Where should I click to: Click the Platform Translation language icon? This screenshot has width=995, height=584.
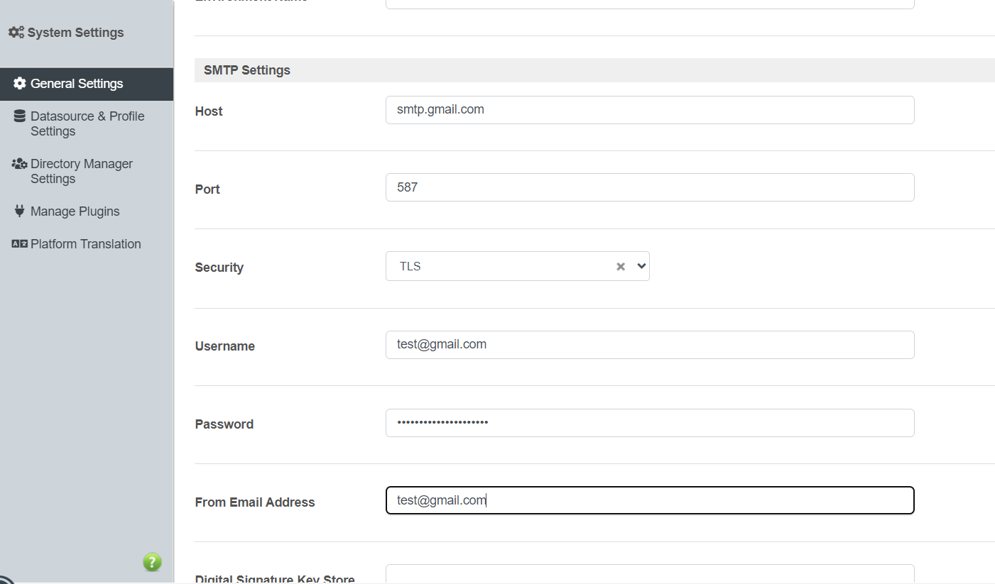tap(19, 244)
